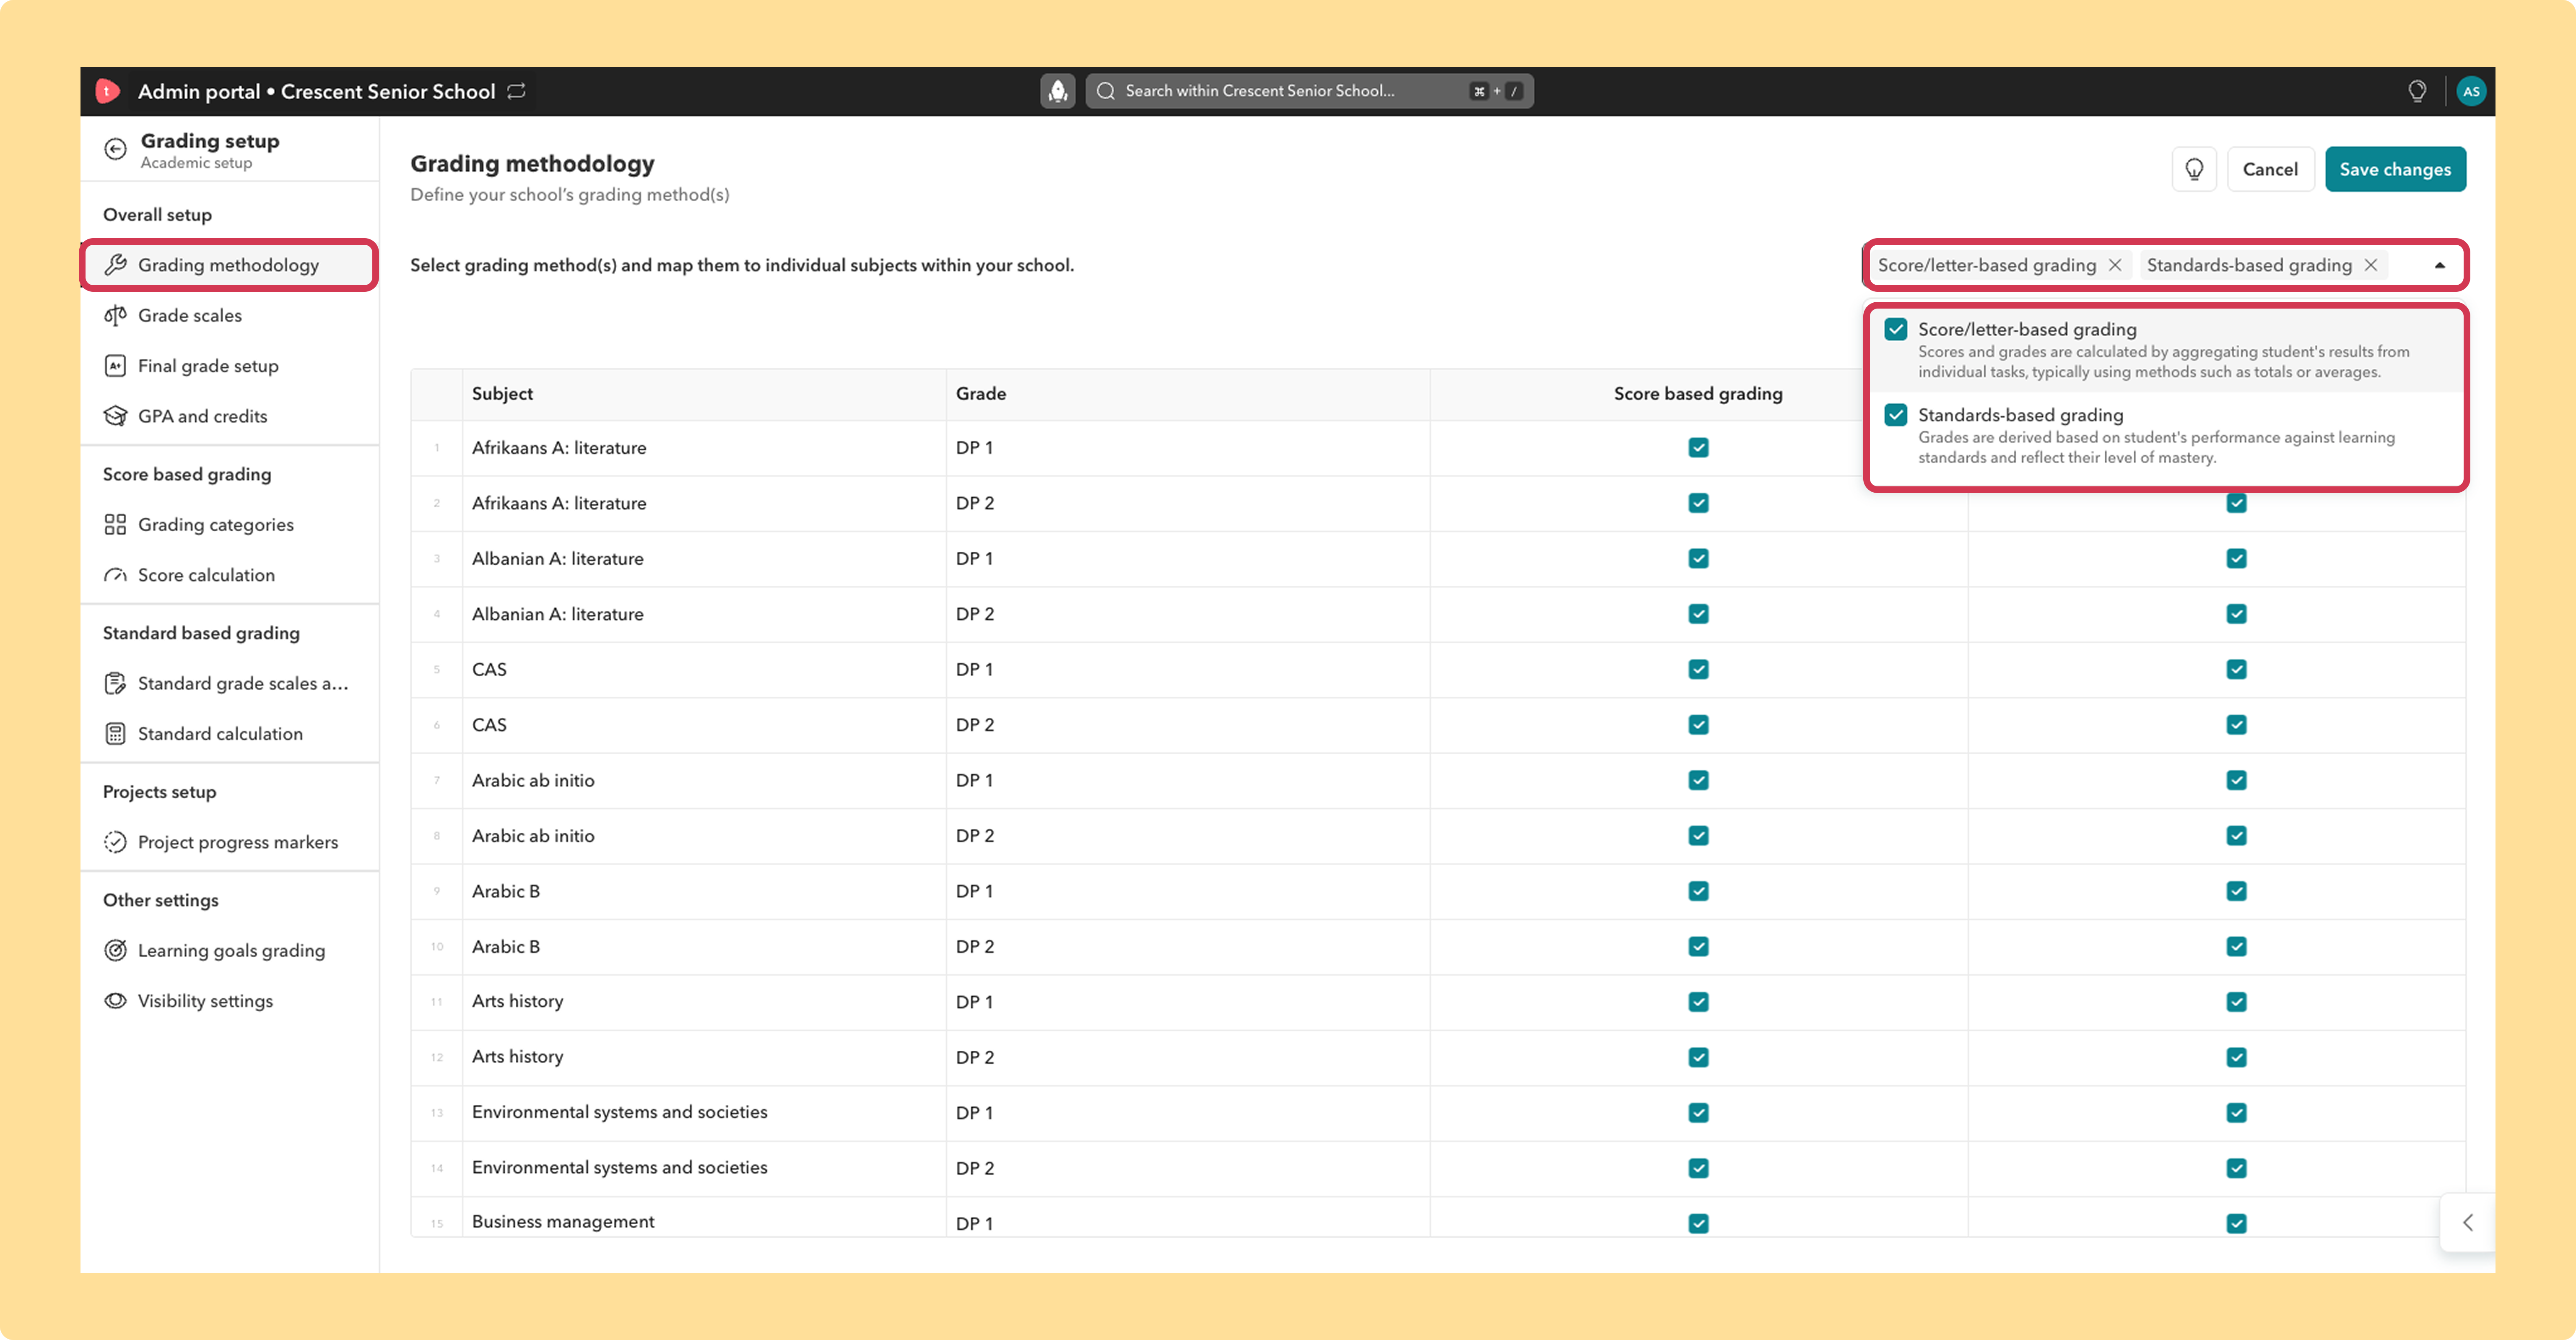Click Save changes

(x=2395, y=169)
